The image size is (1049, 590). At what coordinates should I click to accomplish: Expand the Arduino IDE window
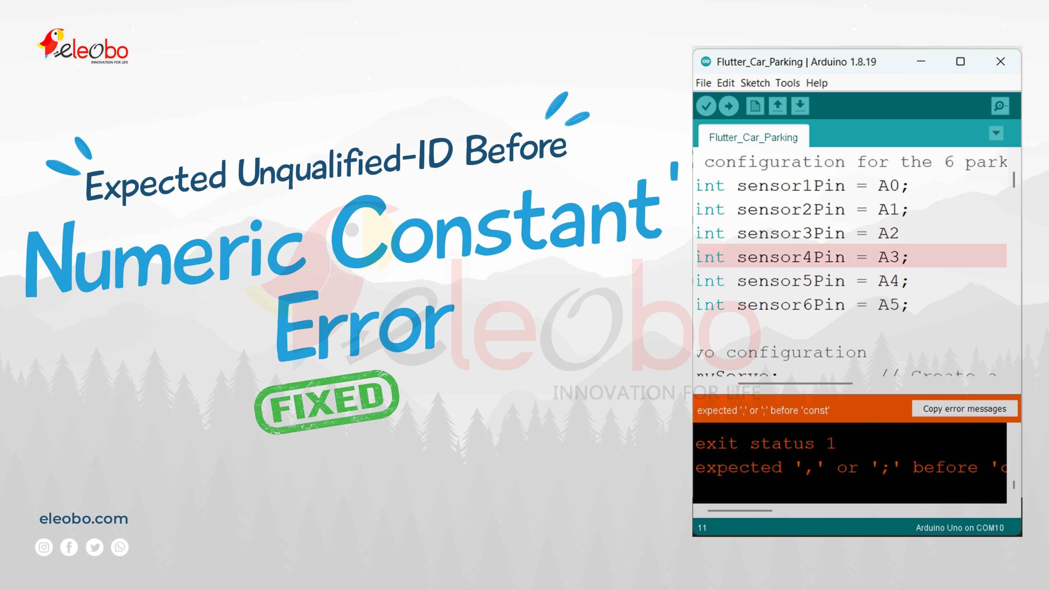pos(960,61)
